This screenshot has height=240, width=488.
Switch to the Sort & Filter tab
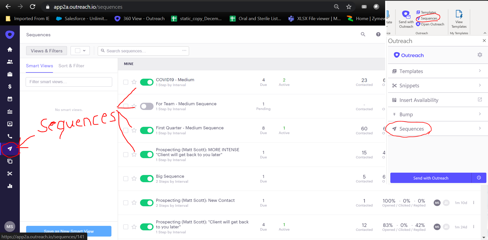[71, 66]
